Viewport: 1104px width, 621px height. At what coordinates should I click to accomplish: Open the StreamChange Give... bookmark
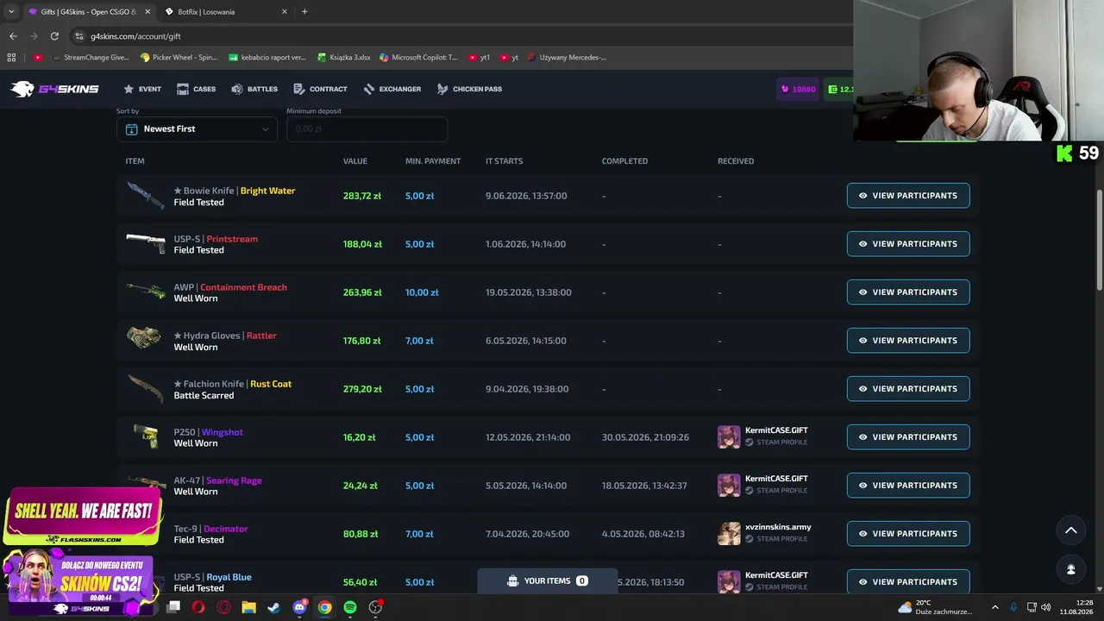[x=91, y=58]
